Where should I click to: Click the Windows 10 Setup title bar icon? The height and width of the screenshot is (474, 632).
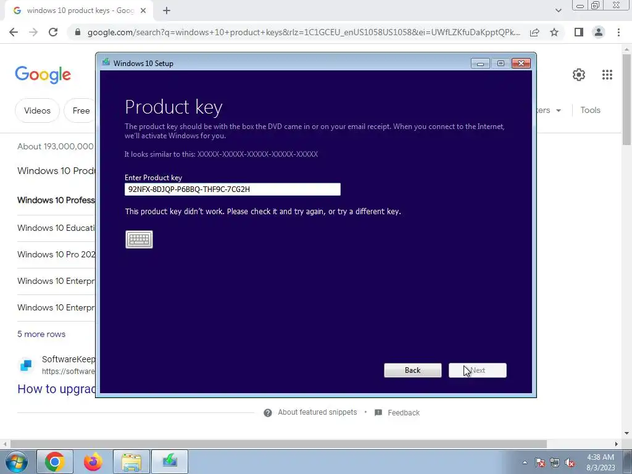coord(106,63)
